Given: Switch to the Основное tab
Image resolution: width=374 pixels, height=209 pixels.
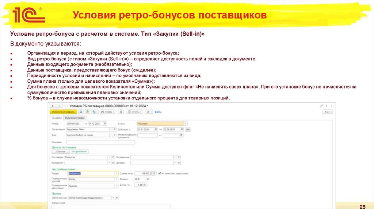Looking at the screenshot, I should point(57,118).
